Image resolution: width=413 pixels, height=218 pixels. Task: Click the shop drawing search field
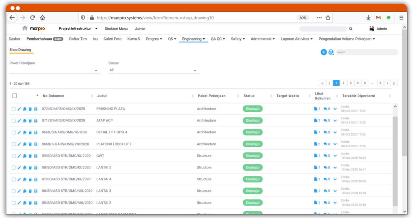click(366, 52)
